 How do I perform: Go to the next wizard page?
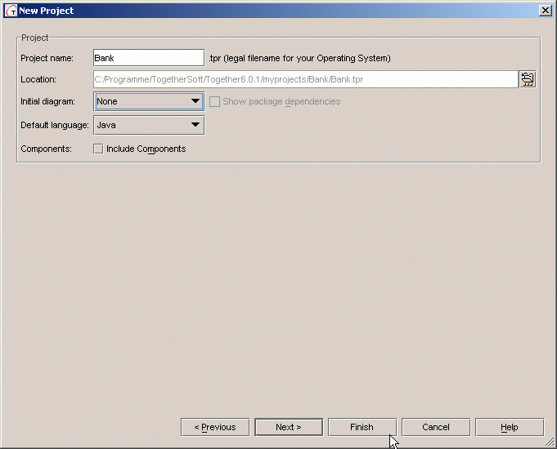[288, 427]
